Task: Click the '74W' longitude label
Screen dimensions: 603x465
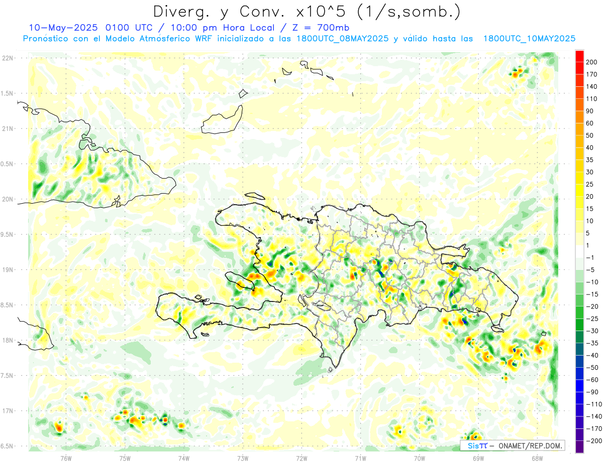Action: pos(184,458)
